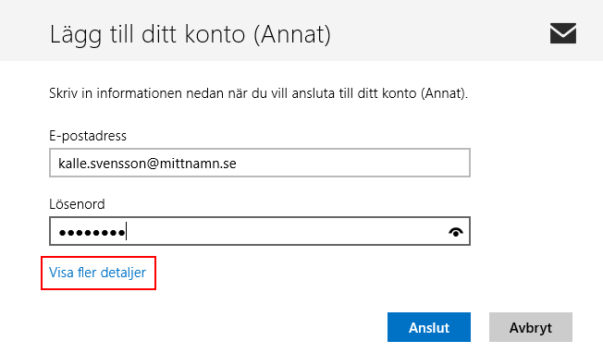The height and width of the screenshot is (353, 603).
Task: Focus the E-postadress input field
Action: 260,163
